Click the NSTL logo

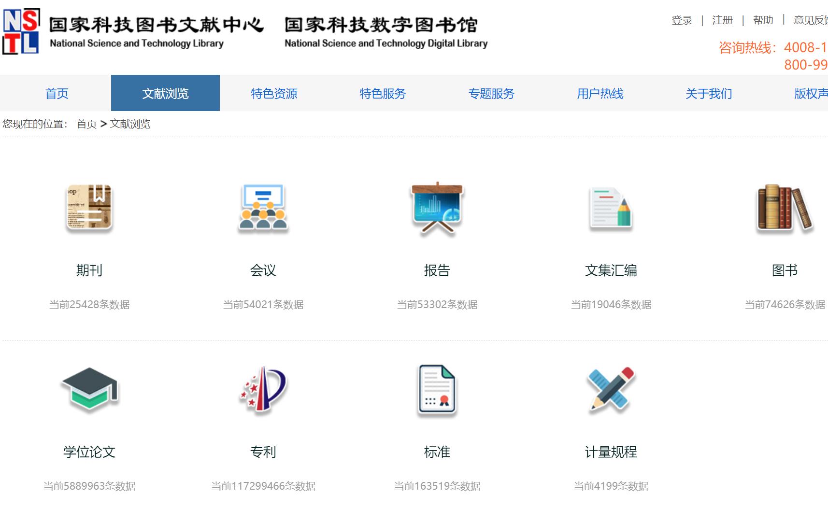point(22,30)
